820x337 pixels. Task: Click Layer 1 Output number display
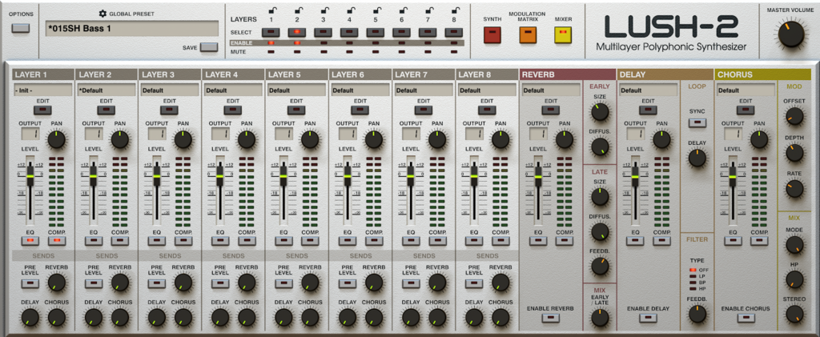[x=30, y=134]
